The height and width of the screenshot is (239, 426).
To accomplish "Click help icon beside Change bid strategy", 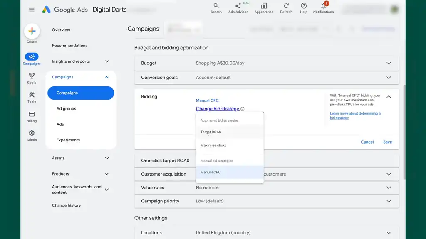I will point(243,109).
